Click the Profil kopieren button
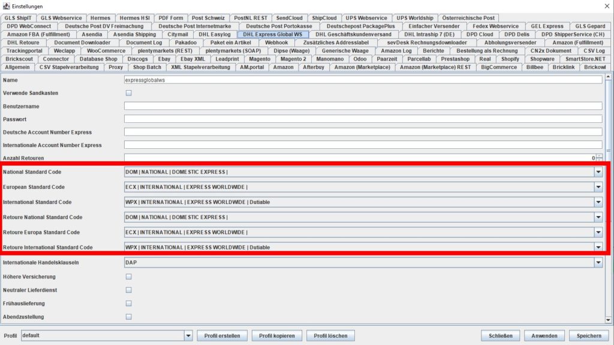 (277, 335)
